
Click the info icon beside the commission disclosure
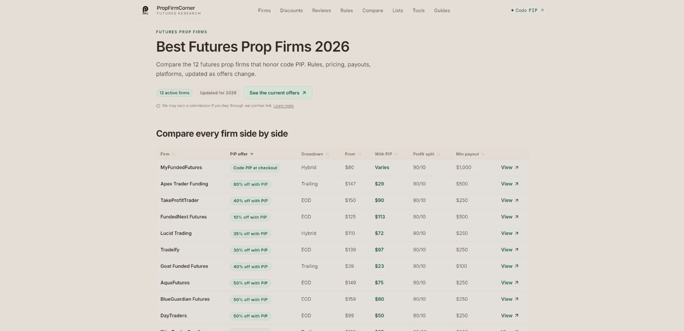pyautogui.click(x=158, y=105)
